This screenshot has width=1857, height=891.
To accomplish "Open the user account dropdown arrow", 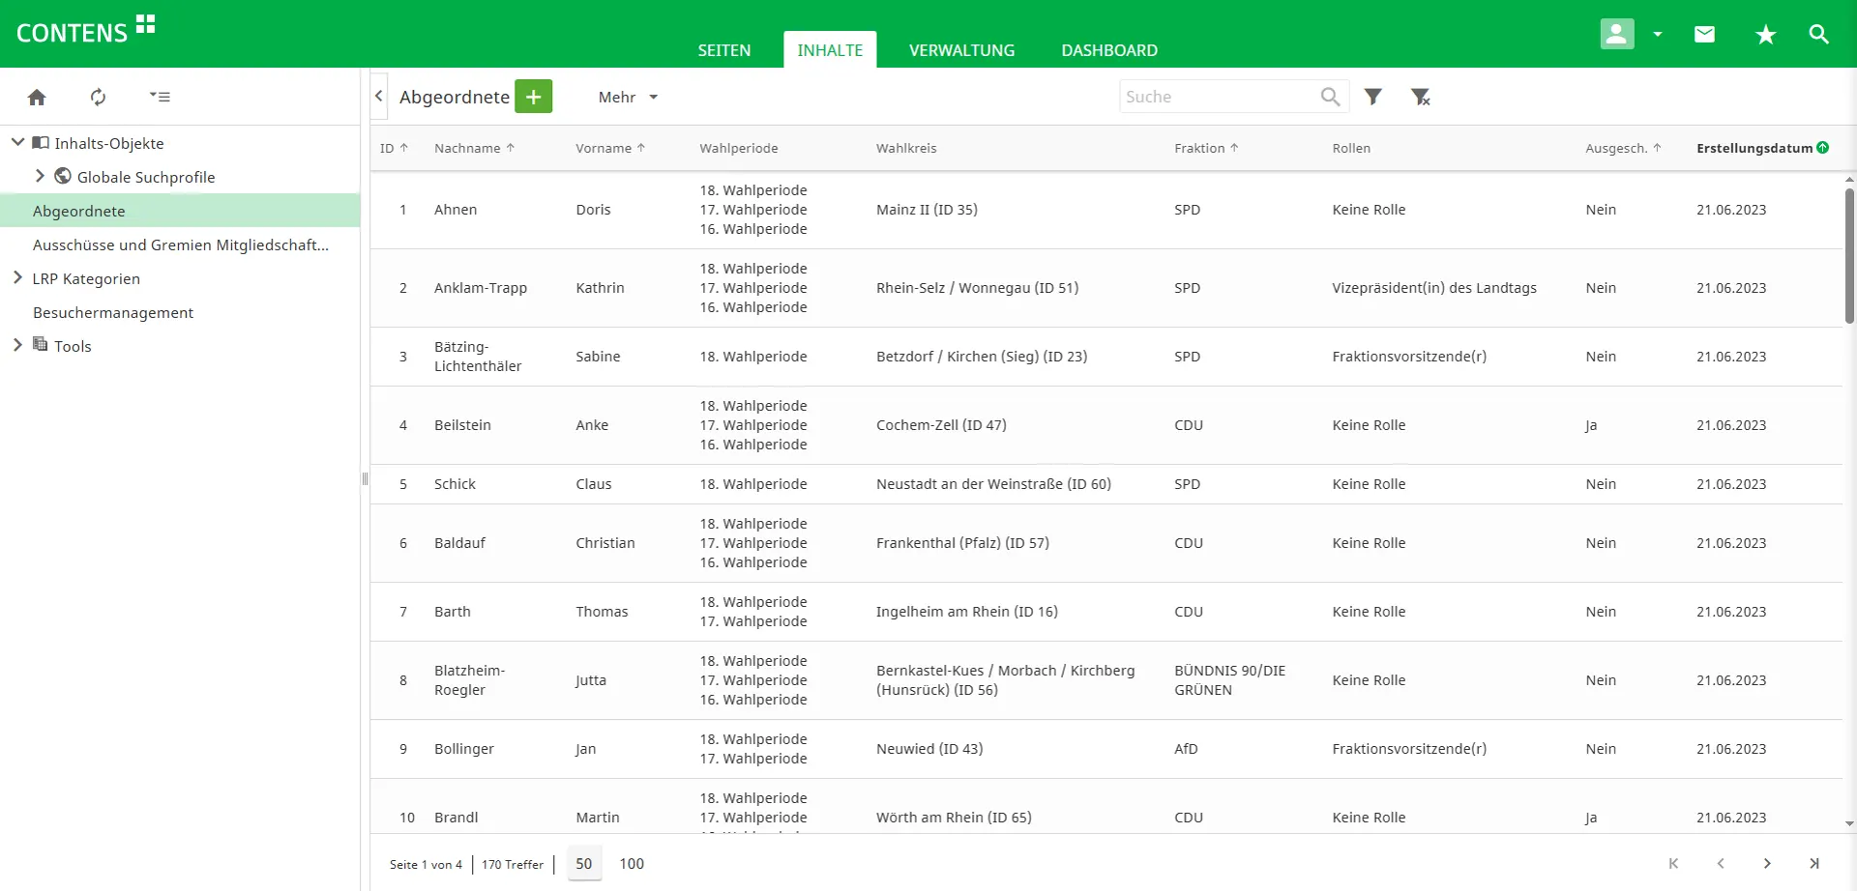I will coord(1658,35).
